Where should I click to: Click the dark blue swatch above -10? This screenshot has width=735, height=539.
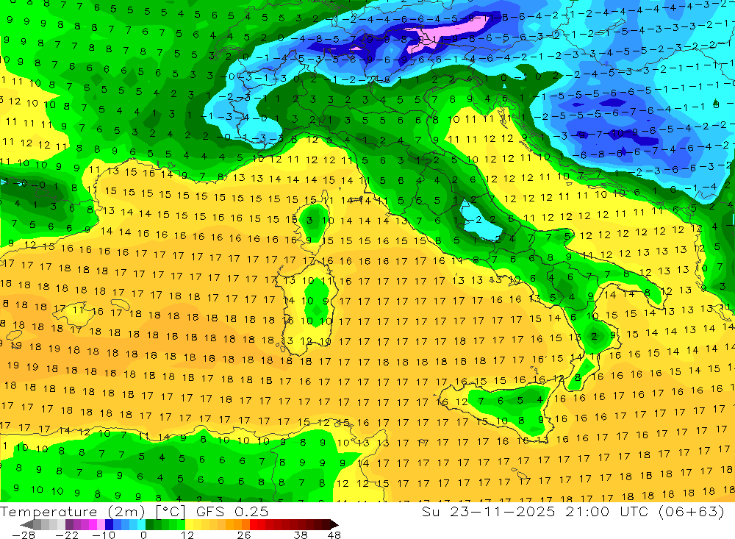pos(109,524)
